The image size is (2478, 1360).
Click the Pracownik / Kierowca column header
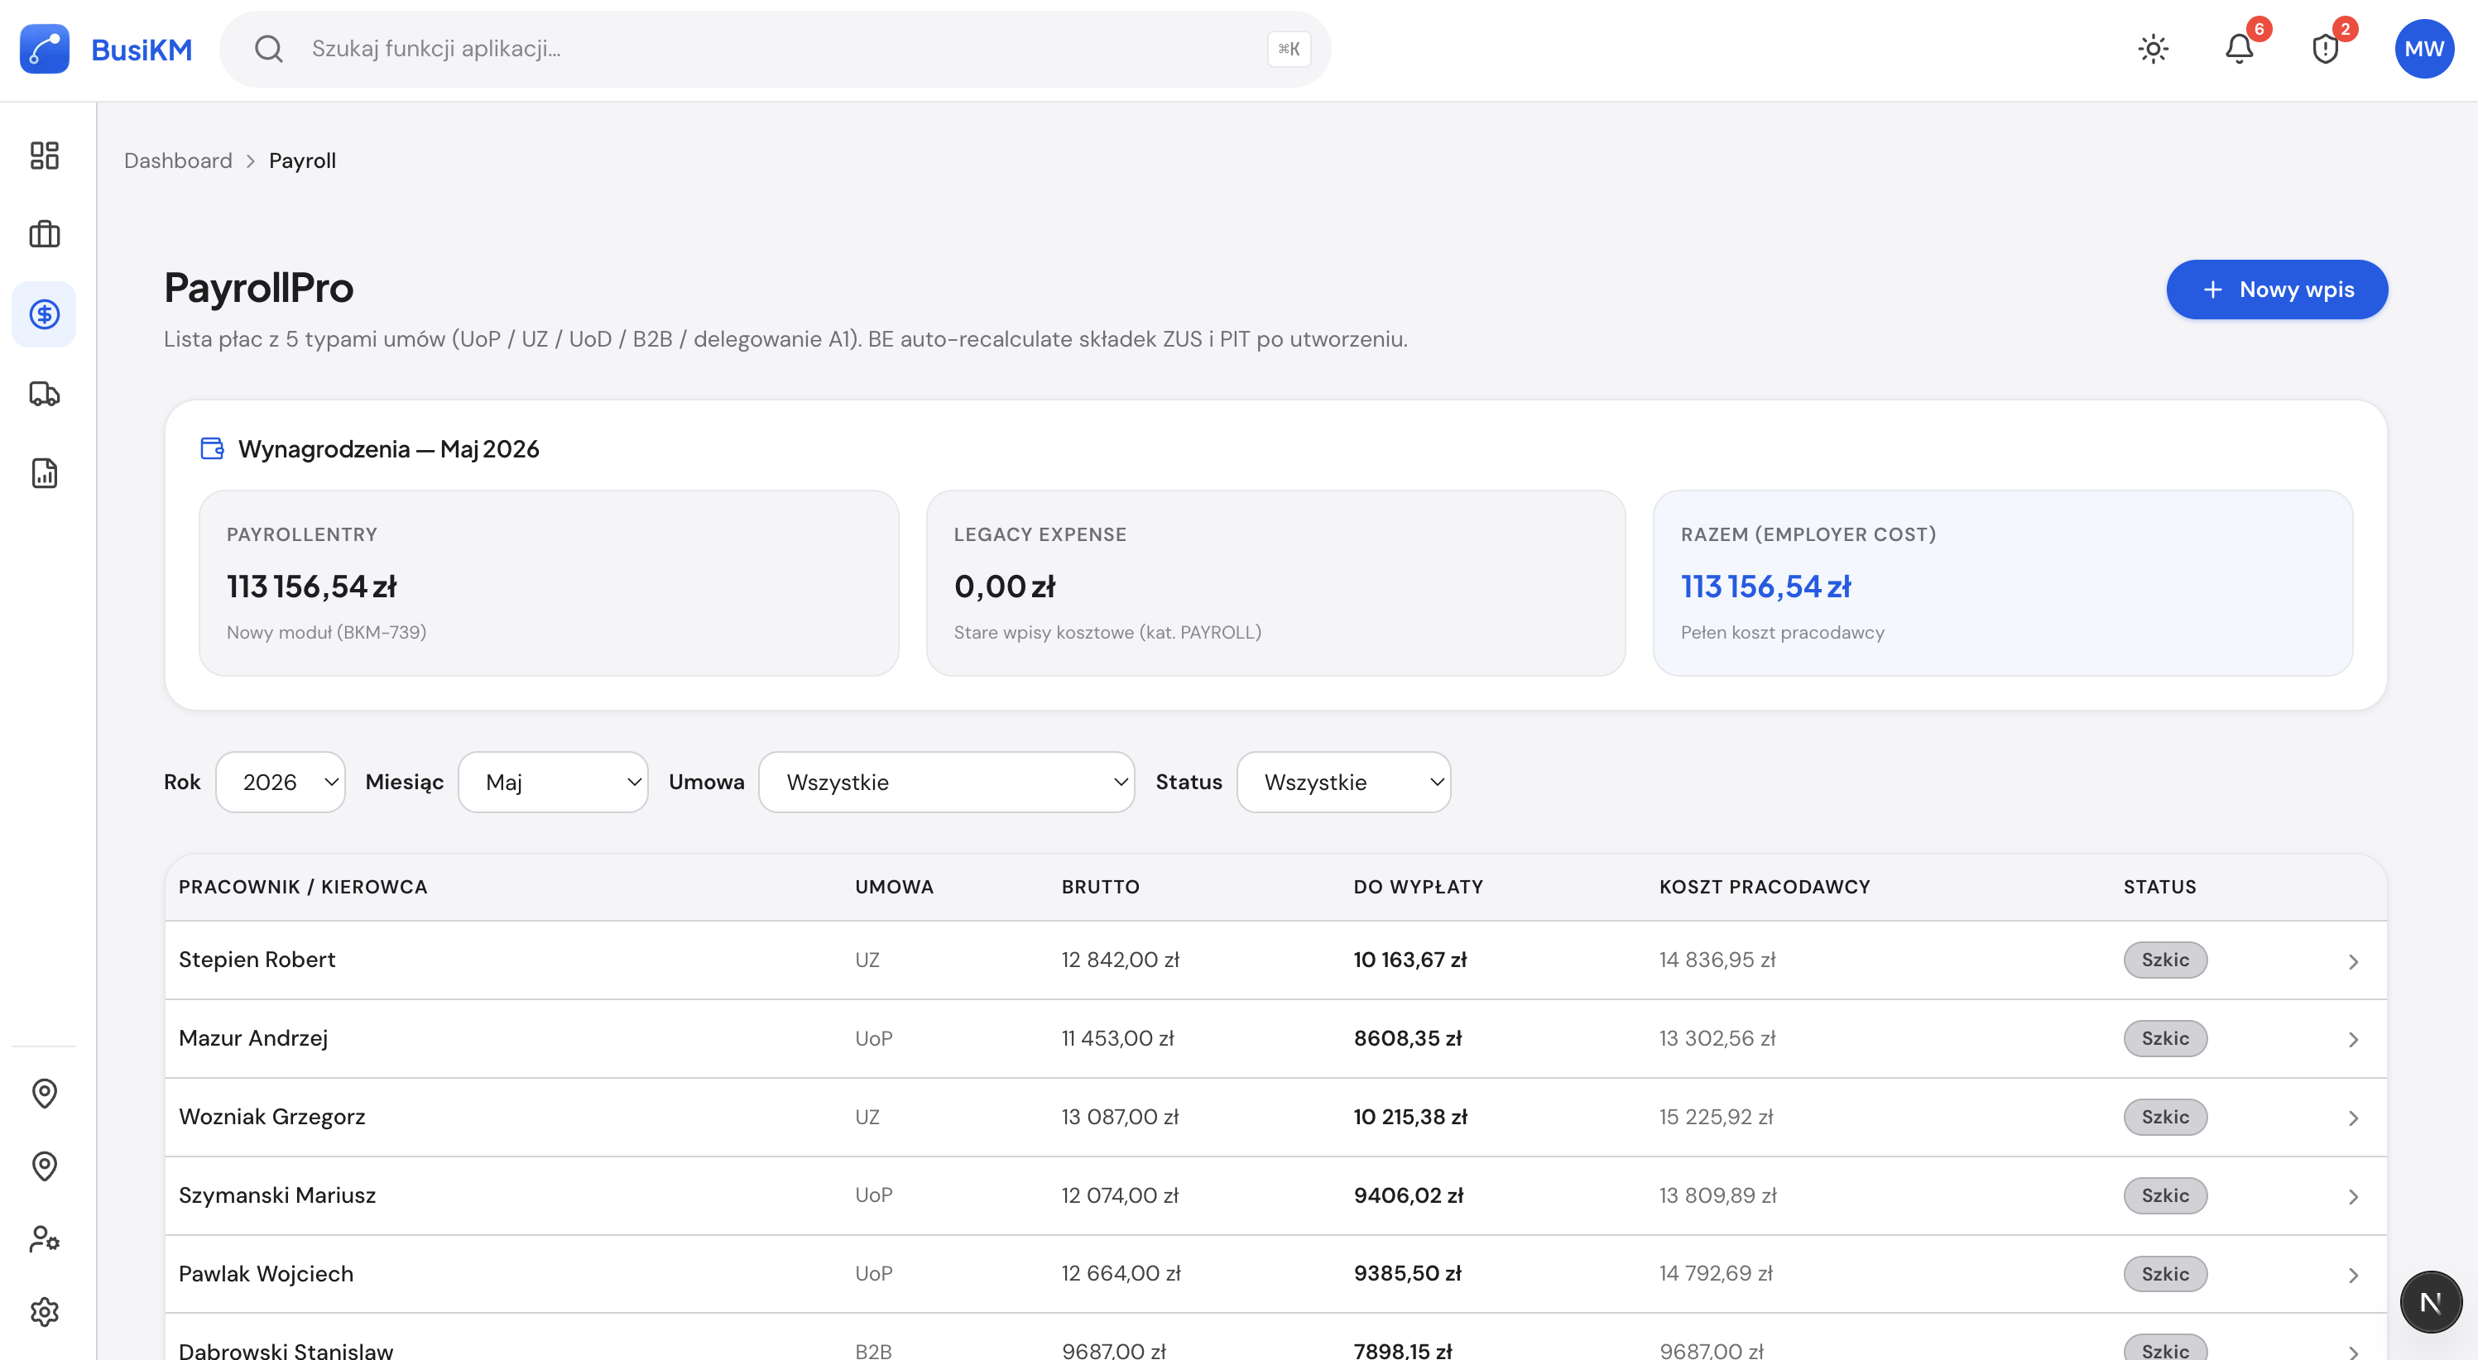[x=303, y=887]
